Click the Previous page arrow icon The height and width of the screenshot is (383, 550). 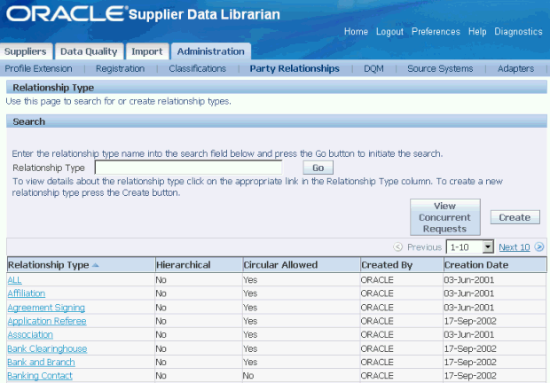(x=397, y=247)
